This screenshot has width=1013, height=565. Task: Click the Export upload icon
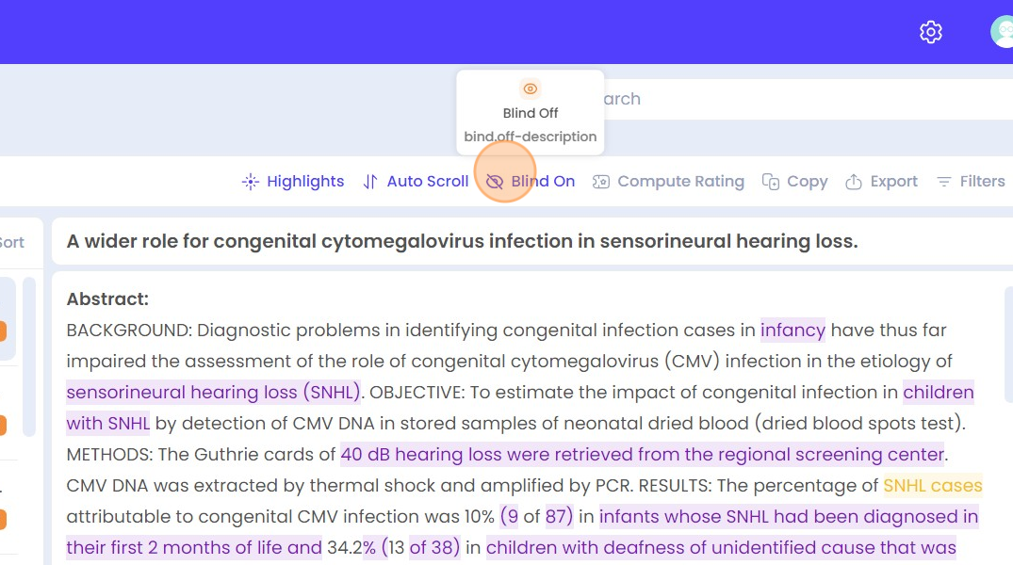tap(854, 182)
